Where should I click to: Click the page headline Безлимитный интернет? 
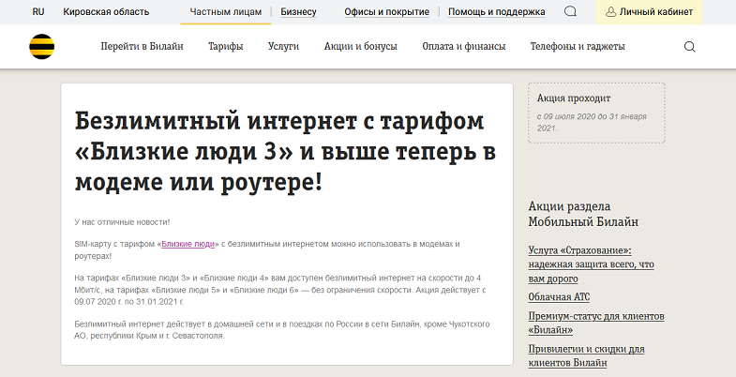pyautogui.click(x=285, y=152)
